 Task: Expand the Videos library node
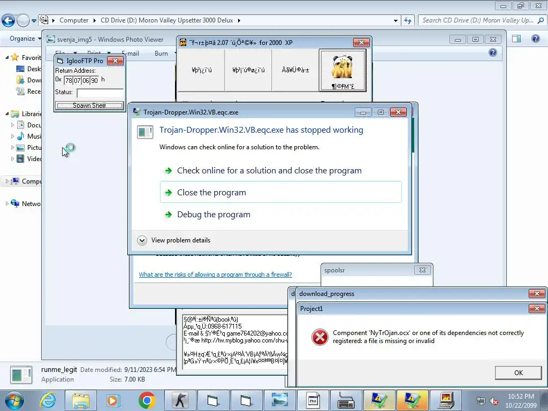(x=13, y=158)
